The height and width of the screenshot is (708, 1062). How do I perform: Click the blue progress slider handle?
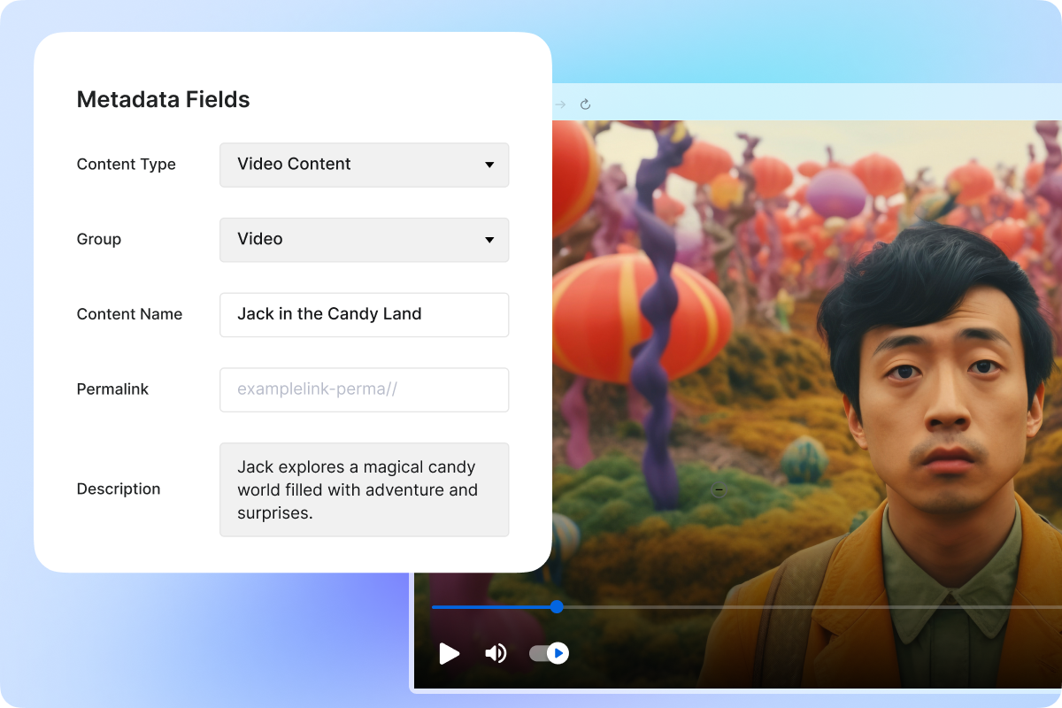557,607
